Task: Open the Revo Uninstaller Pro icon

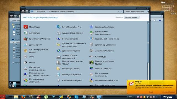Action: click(58, 27)
